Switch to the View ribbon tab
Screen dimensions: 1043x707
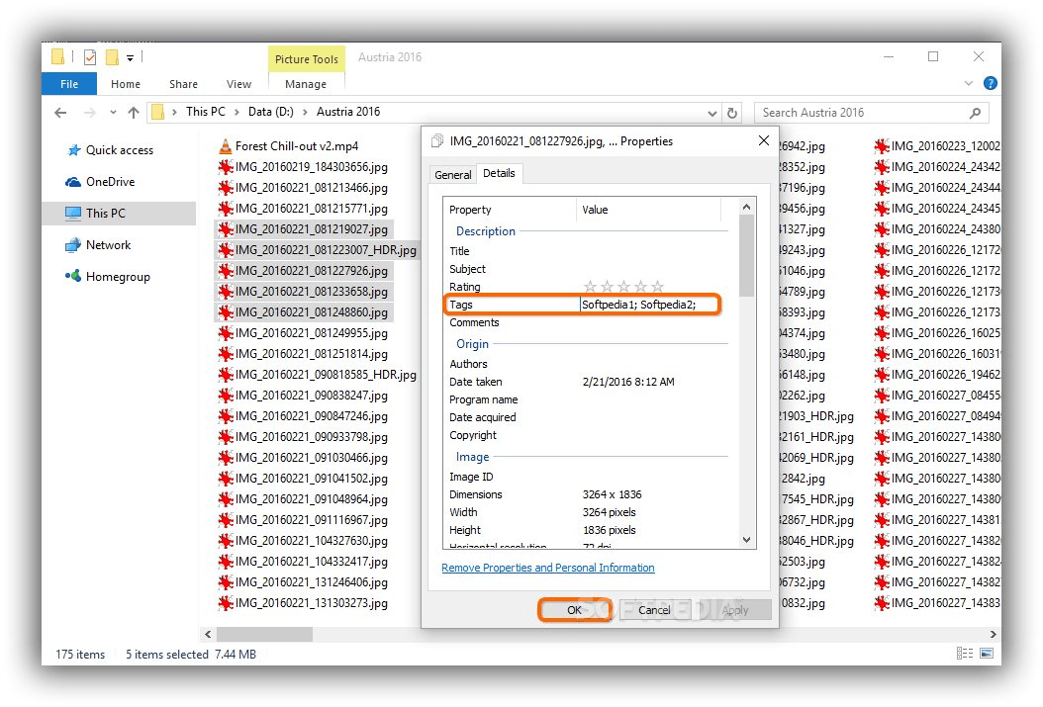[238, 84]
